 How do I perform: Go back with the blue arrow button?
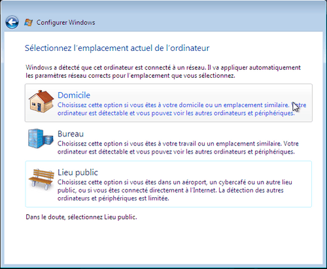tap(12, 22)
